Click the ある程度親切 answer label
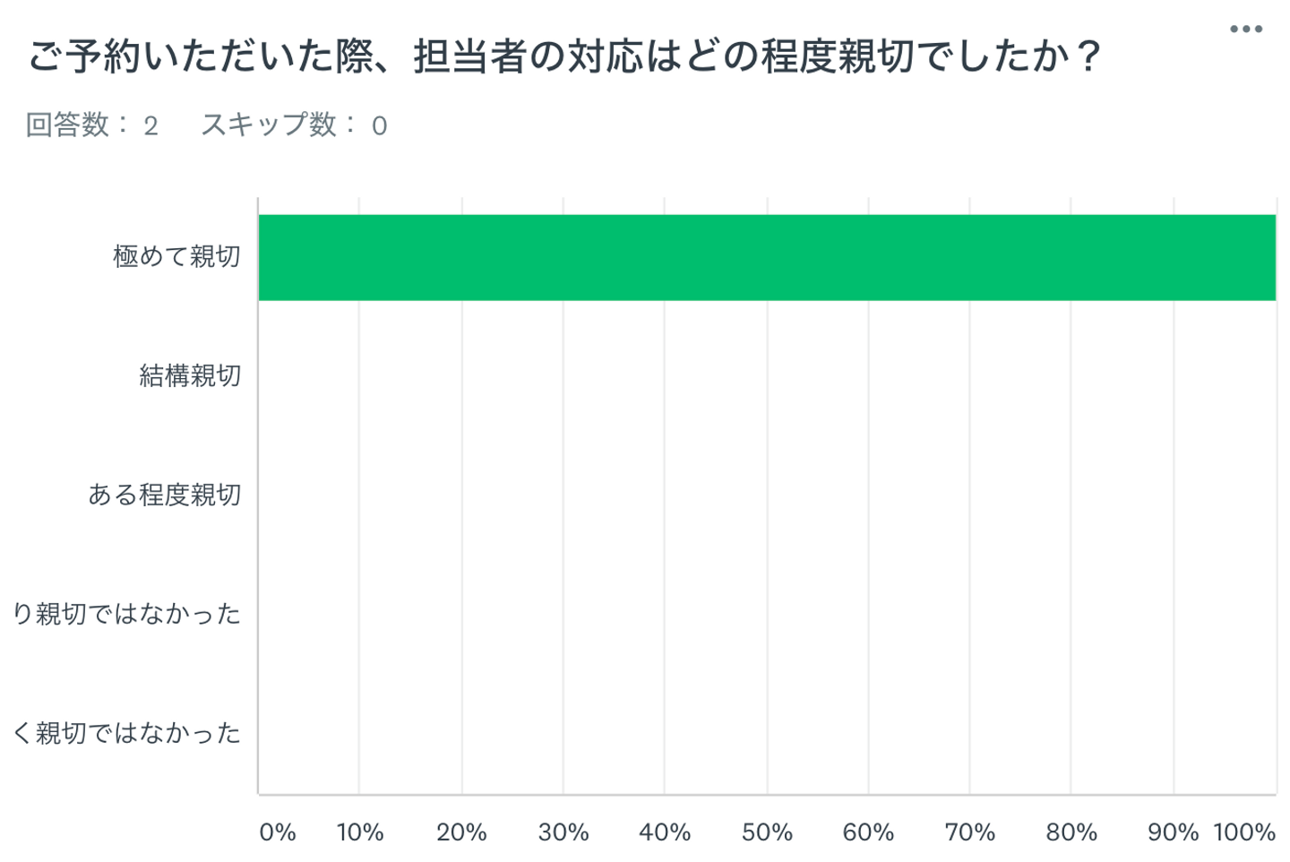 coord(164,495)
